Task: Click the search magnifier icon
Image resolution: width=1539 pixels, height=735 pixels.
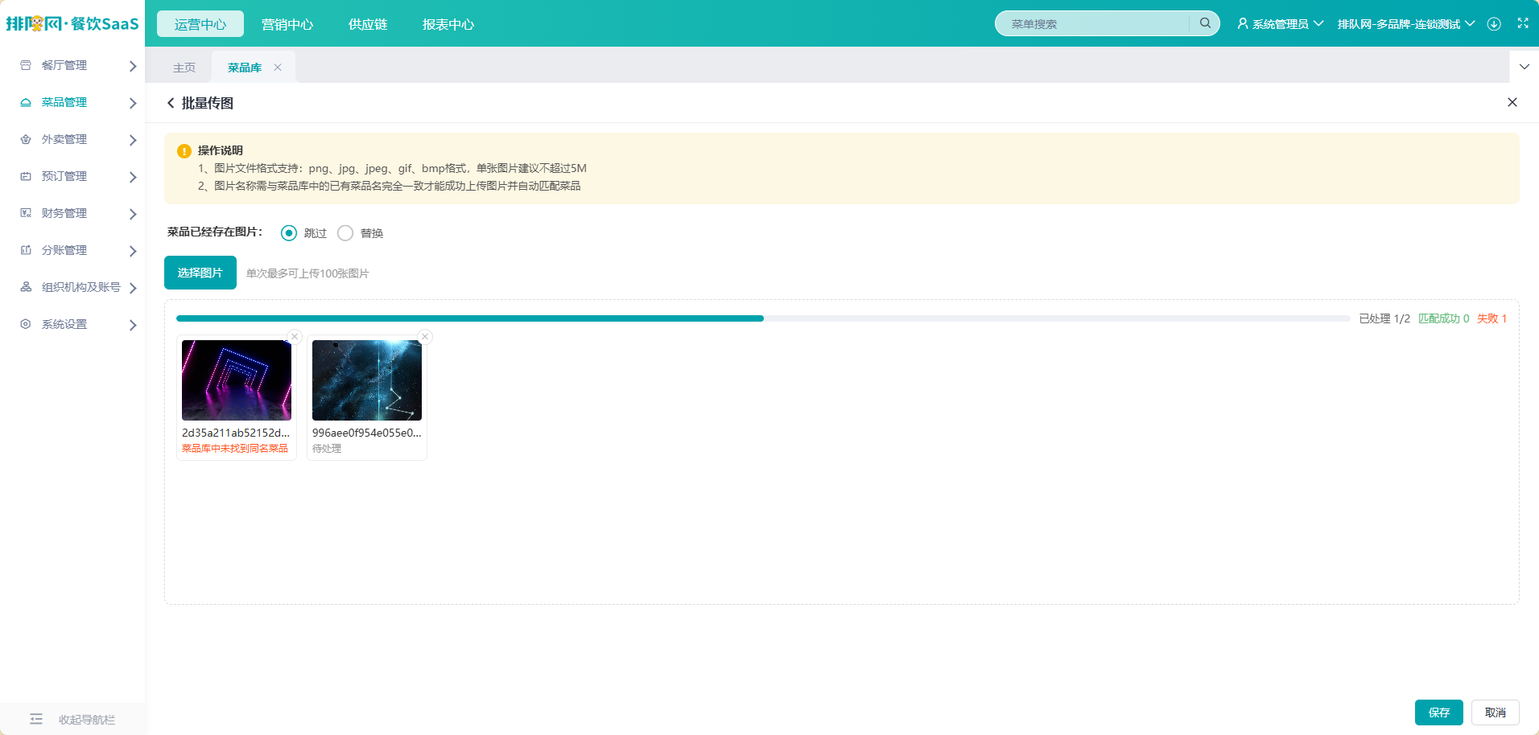Action: click(1205, 23)
